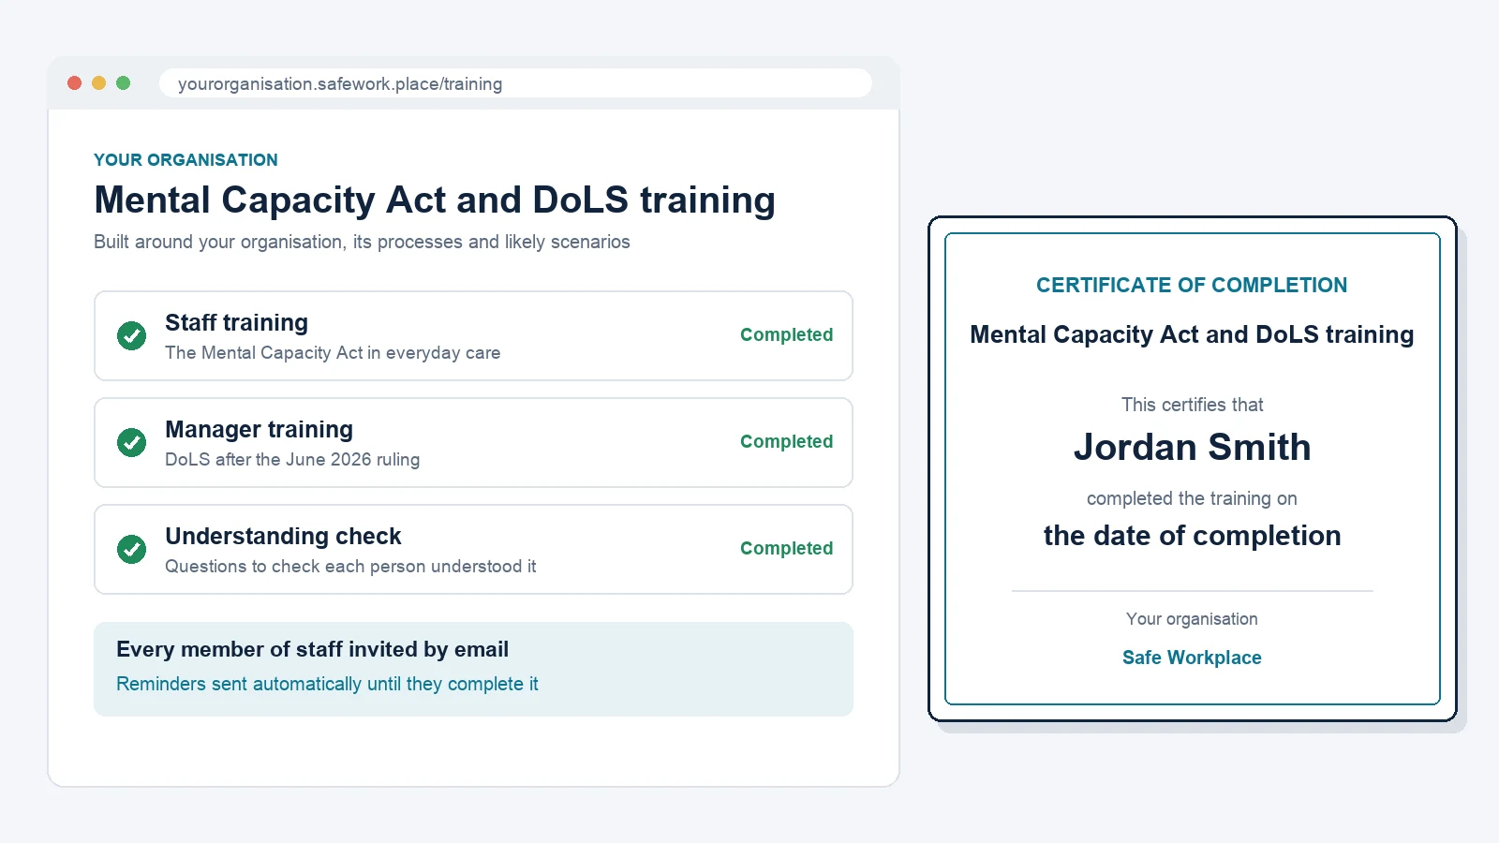Click the green checkmark beside Understanding check
1499x843 pixels.
pos(131,549)
